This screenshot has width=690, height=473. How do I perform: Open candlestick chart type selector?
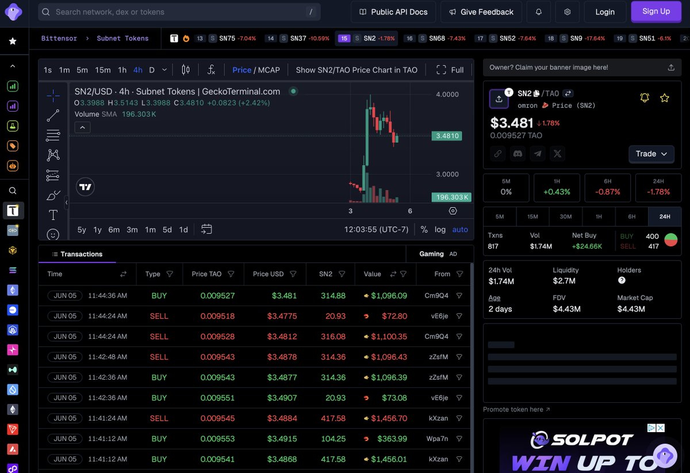185,70
